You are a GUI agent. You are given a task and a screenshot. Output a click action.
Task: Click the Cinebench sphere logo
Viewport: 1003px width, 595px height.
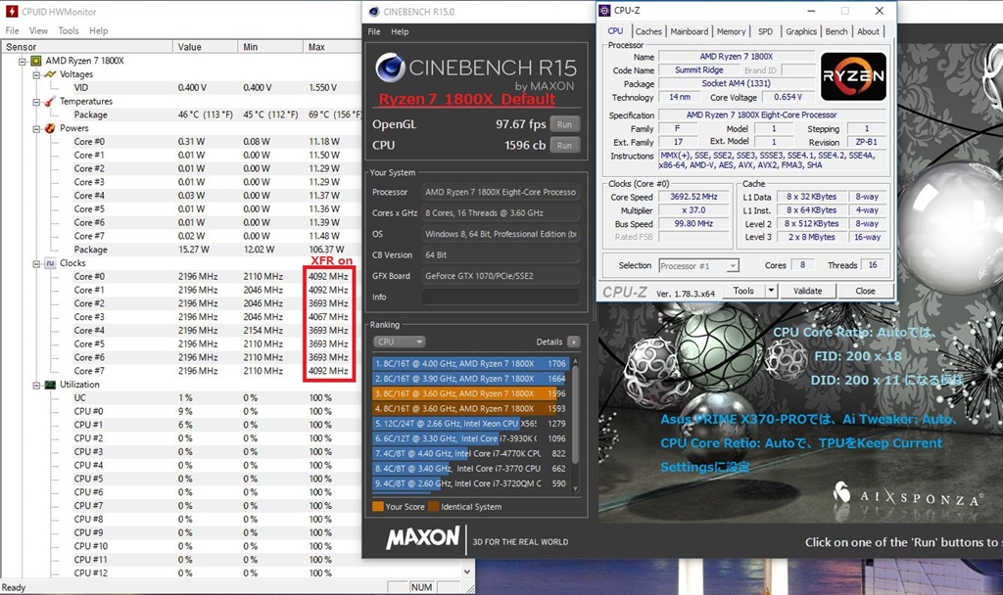390,68
